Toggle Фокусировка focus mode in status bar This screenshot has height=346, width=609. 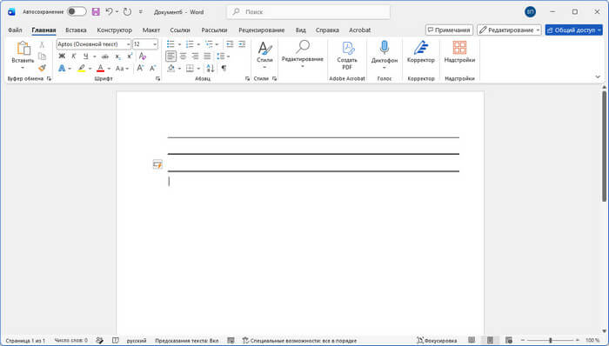tap(437, 340)
